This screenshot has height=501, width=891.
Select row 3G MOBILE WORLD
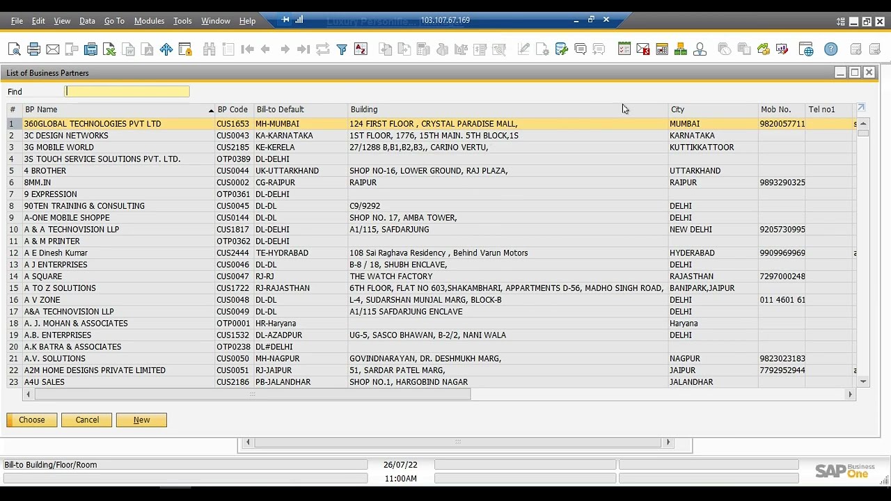click(x=432, y=148)
